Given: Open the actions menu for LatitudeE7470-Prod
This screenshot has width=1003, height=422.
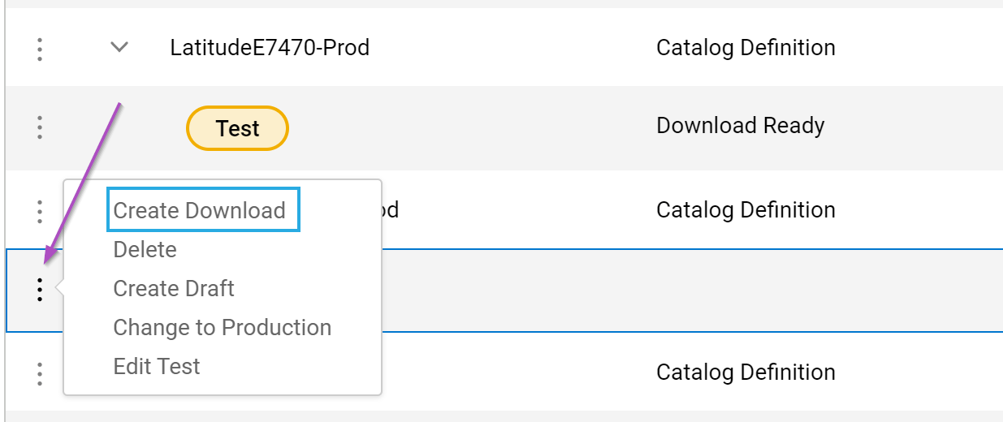Looking at the screenshot, I should pyautogui.click(x=39, y=49).
